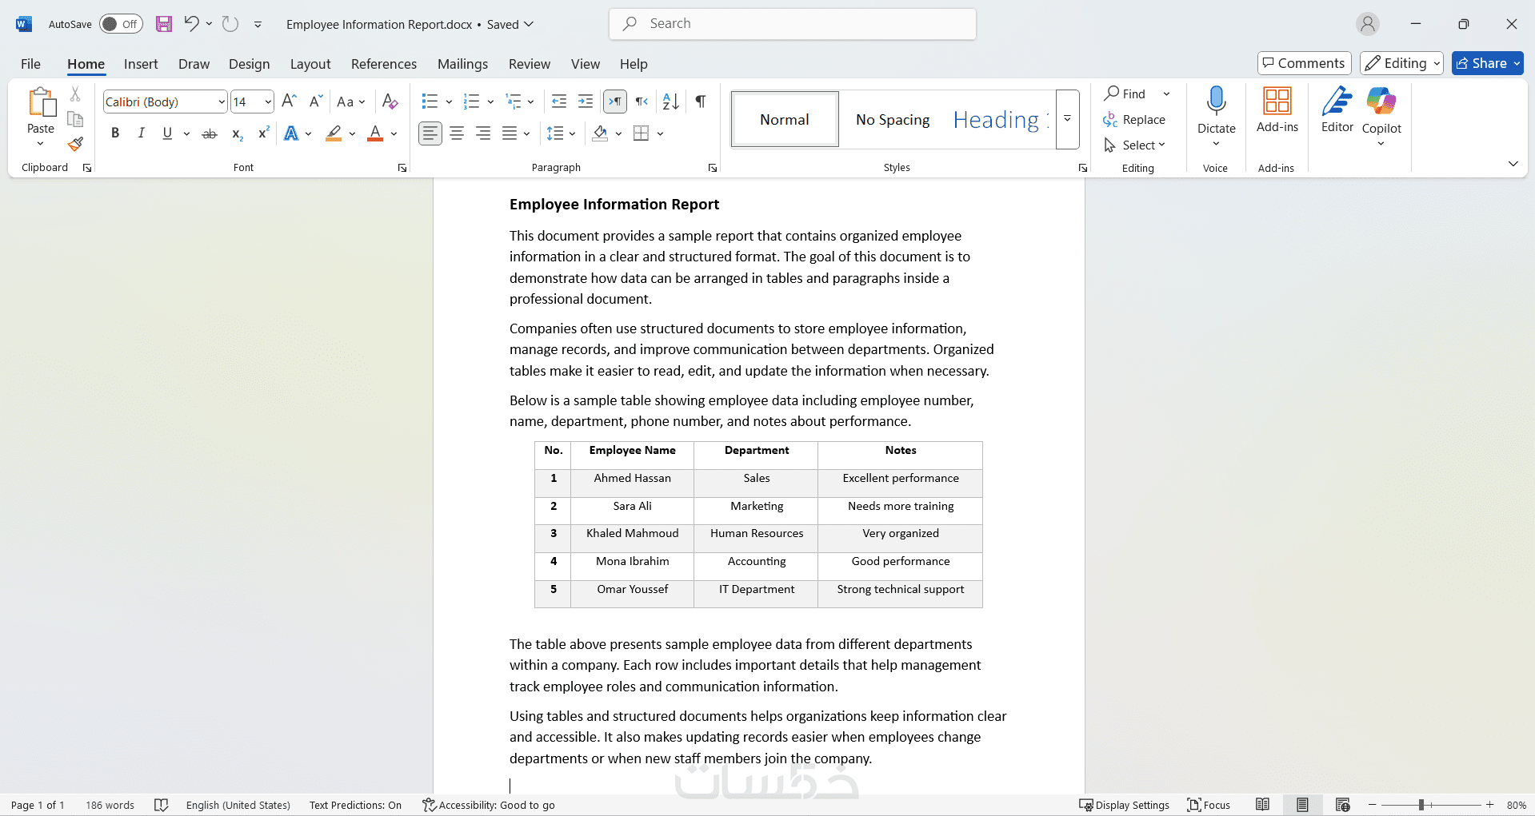Apply the No Spacing style
This screenshot has height=816, width=1535.
(x=893, y=119)
